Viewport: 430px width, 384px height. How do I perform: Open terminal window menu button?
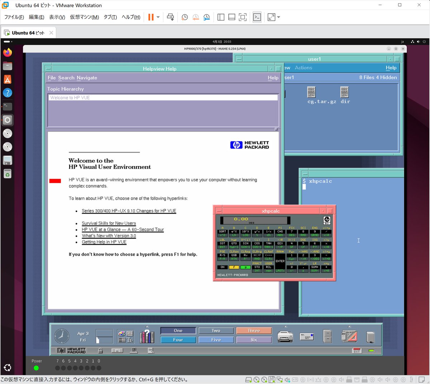pos(305,174)
